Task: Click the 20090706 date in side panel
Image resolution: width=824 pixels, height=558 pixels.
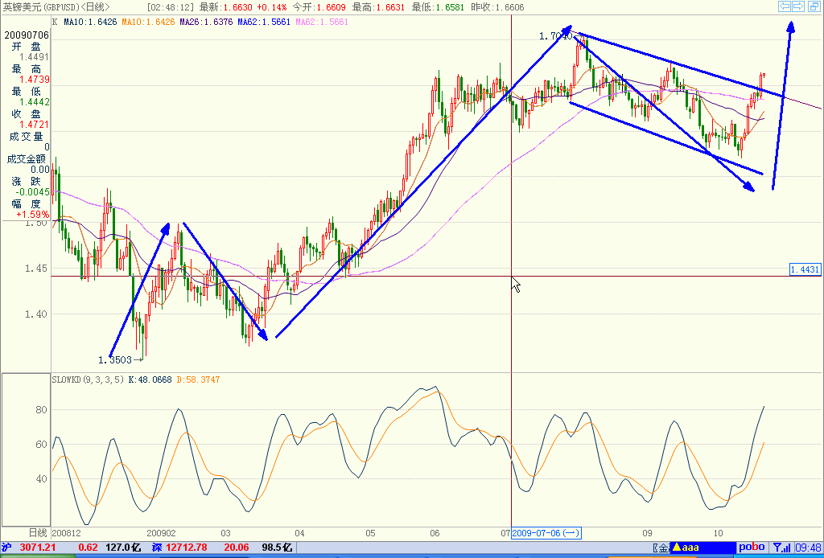Action: point(27,35)
